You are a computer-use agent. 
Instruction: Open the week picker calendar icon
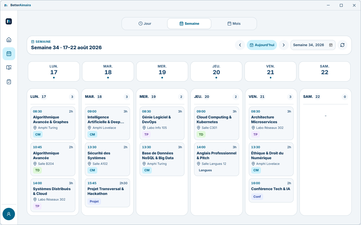(x=331, y=45)
